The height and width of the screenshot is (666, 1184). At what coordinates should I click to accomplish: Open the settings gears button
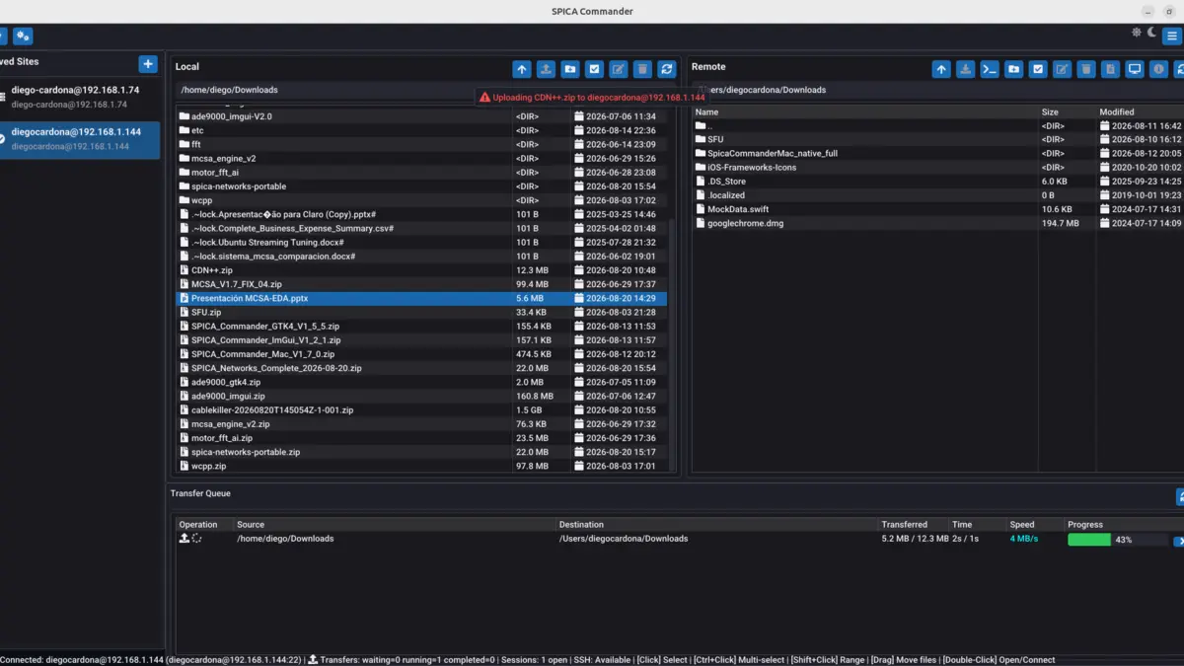23,37
